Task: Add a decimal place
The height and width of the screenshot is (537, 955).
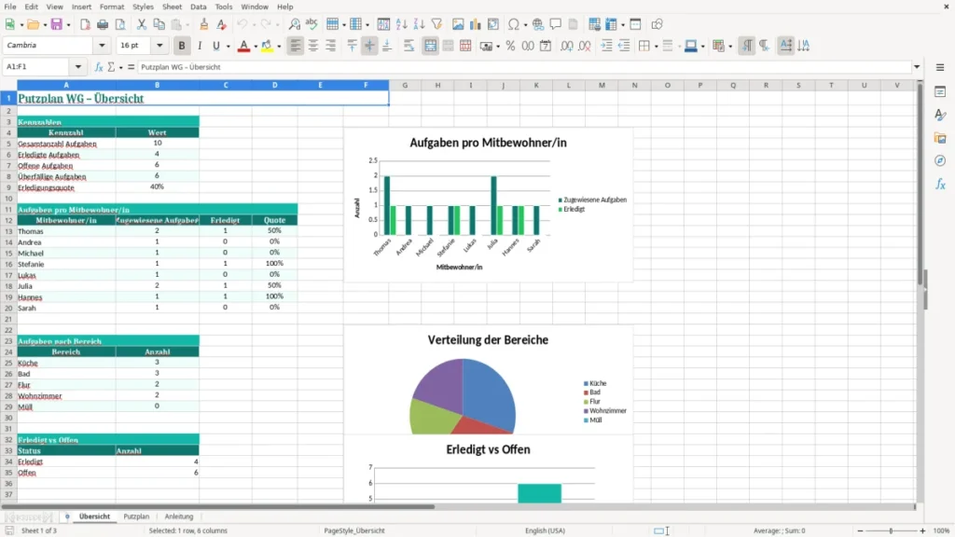Action: click(567, 46)
